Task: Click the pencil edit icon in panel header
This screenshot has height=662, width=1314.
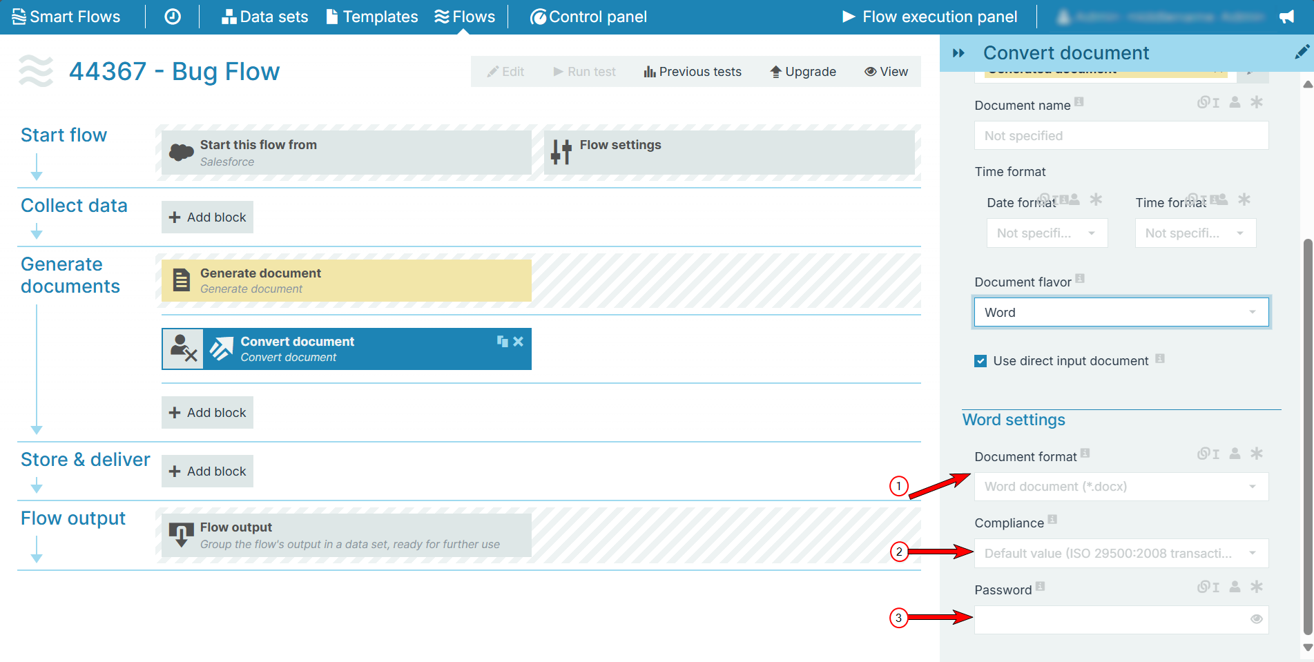Action: 1302,52
